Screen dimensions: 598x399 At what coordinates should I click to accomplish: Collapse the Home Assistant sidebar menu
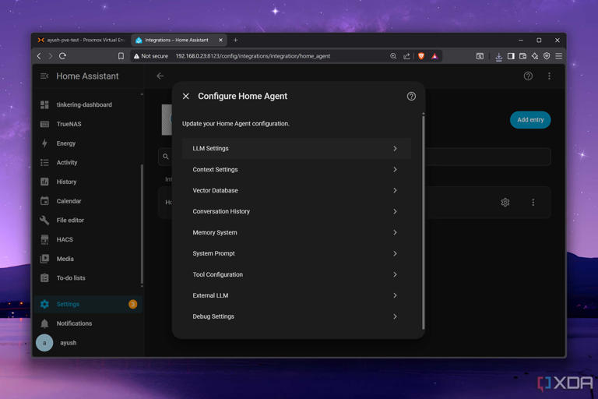[44, 76]
